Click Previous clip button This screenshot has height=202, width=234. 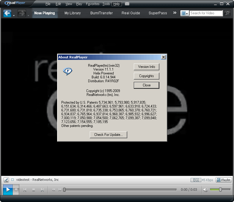pyautogui.click(x=25, y=190)
